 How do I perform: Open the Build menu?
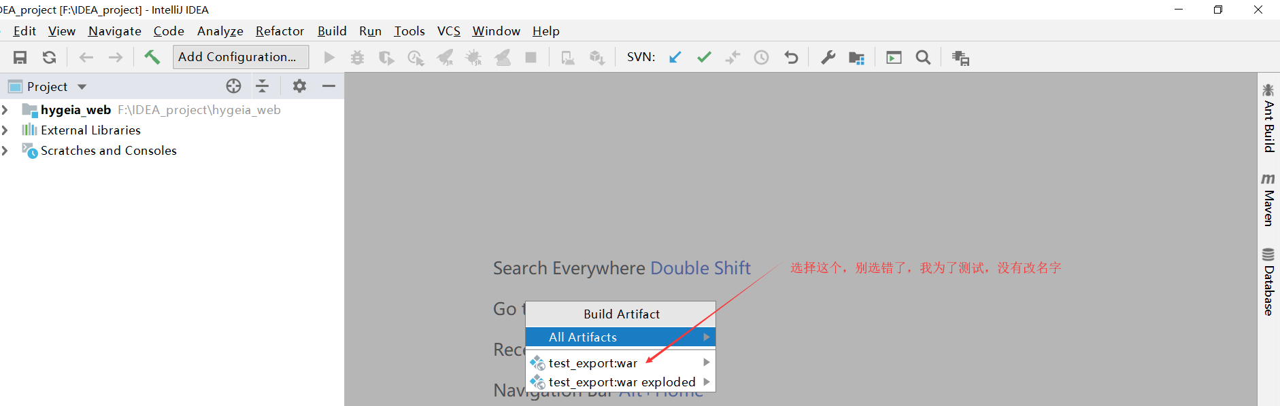coord(332,31)
